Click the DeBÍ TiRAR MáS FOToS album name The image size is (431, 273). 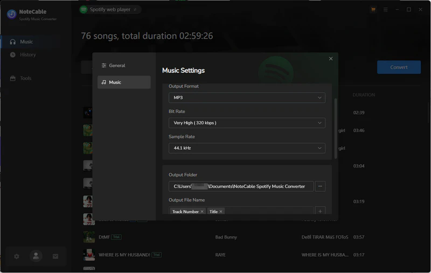(x=325, y=237)
